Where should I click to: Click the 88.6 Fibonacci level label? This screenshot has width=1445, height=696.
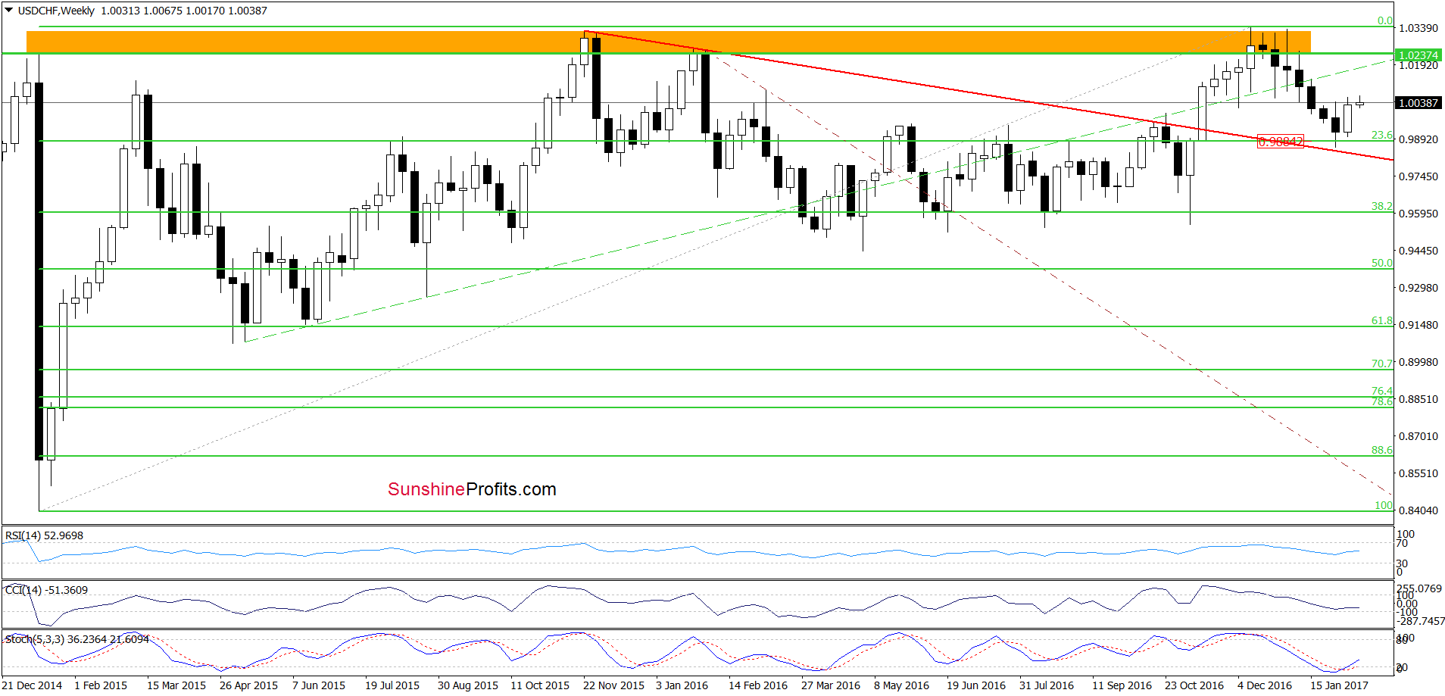point(1382,450)
